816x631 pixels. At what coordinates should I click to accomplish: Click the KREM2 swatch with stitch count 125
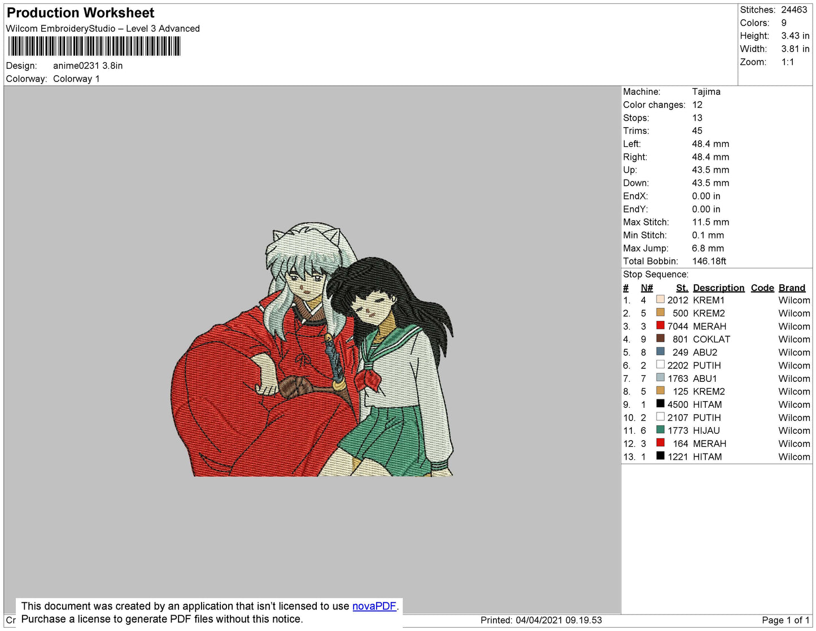660,390
